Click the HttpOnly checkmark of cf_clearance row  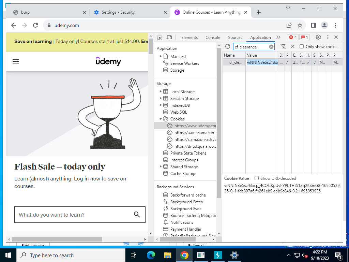click(308, 62)
